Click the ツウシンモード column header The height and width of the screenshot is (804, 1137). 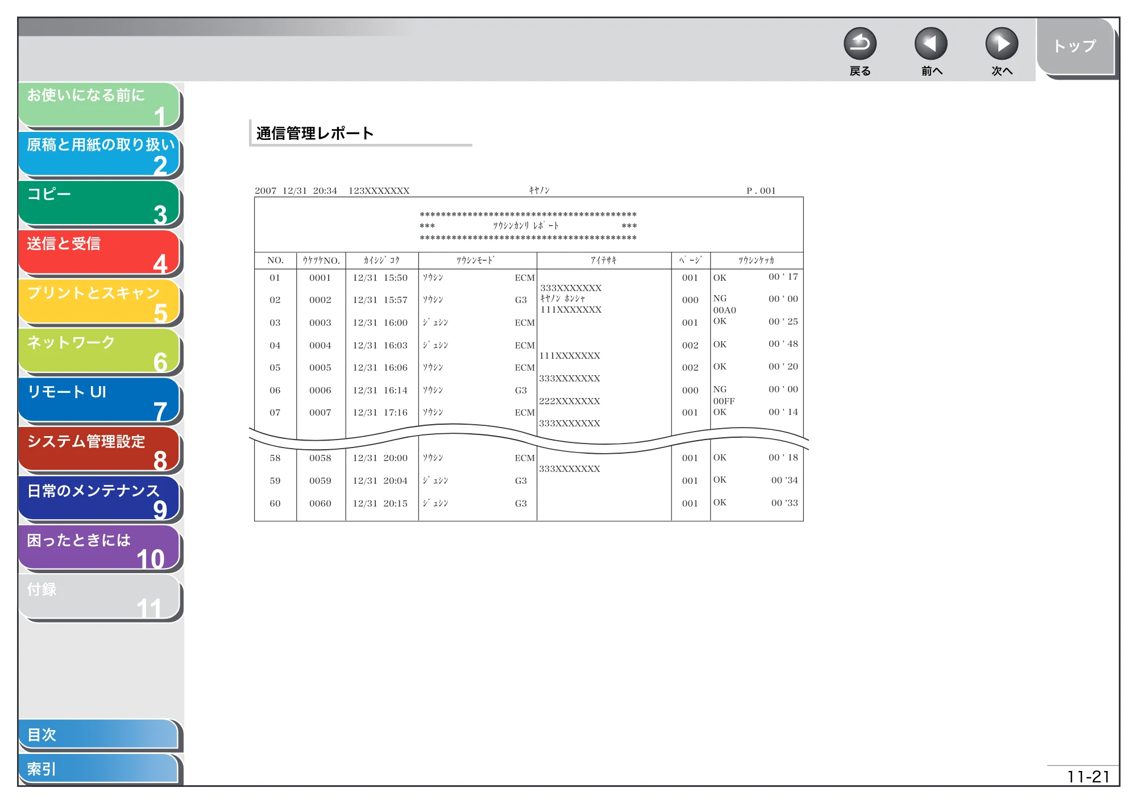(475, 260)
